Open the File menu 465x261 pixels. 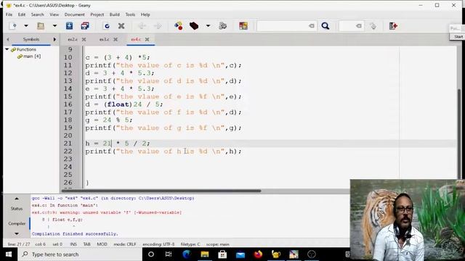tap(9, 14)
